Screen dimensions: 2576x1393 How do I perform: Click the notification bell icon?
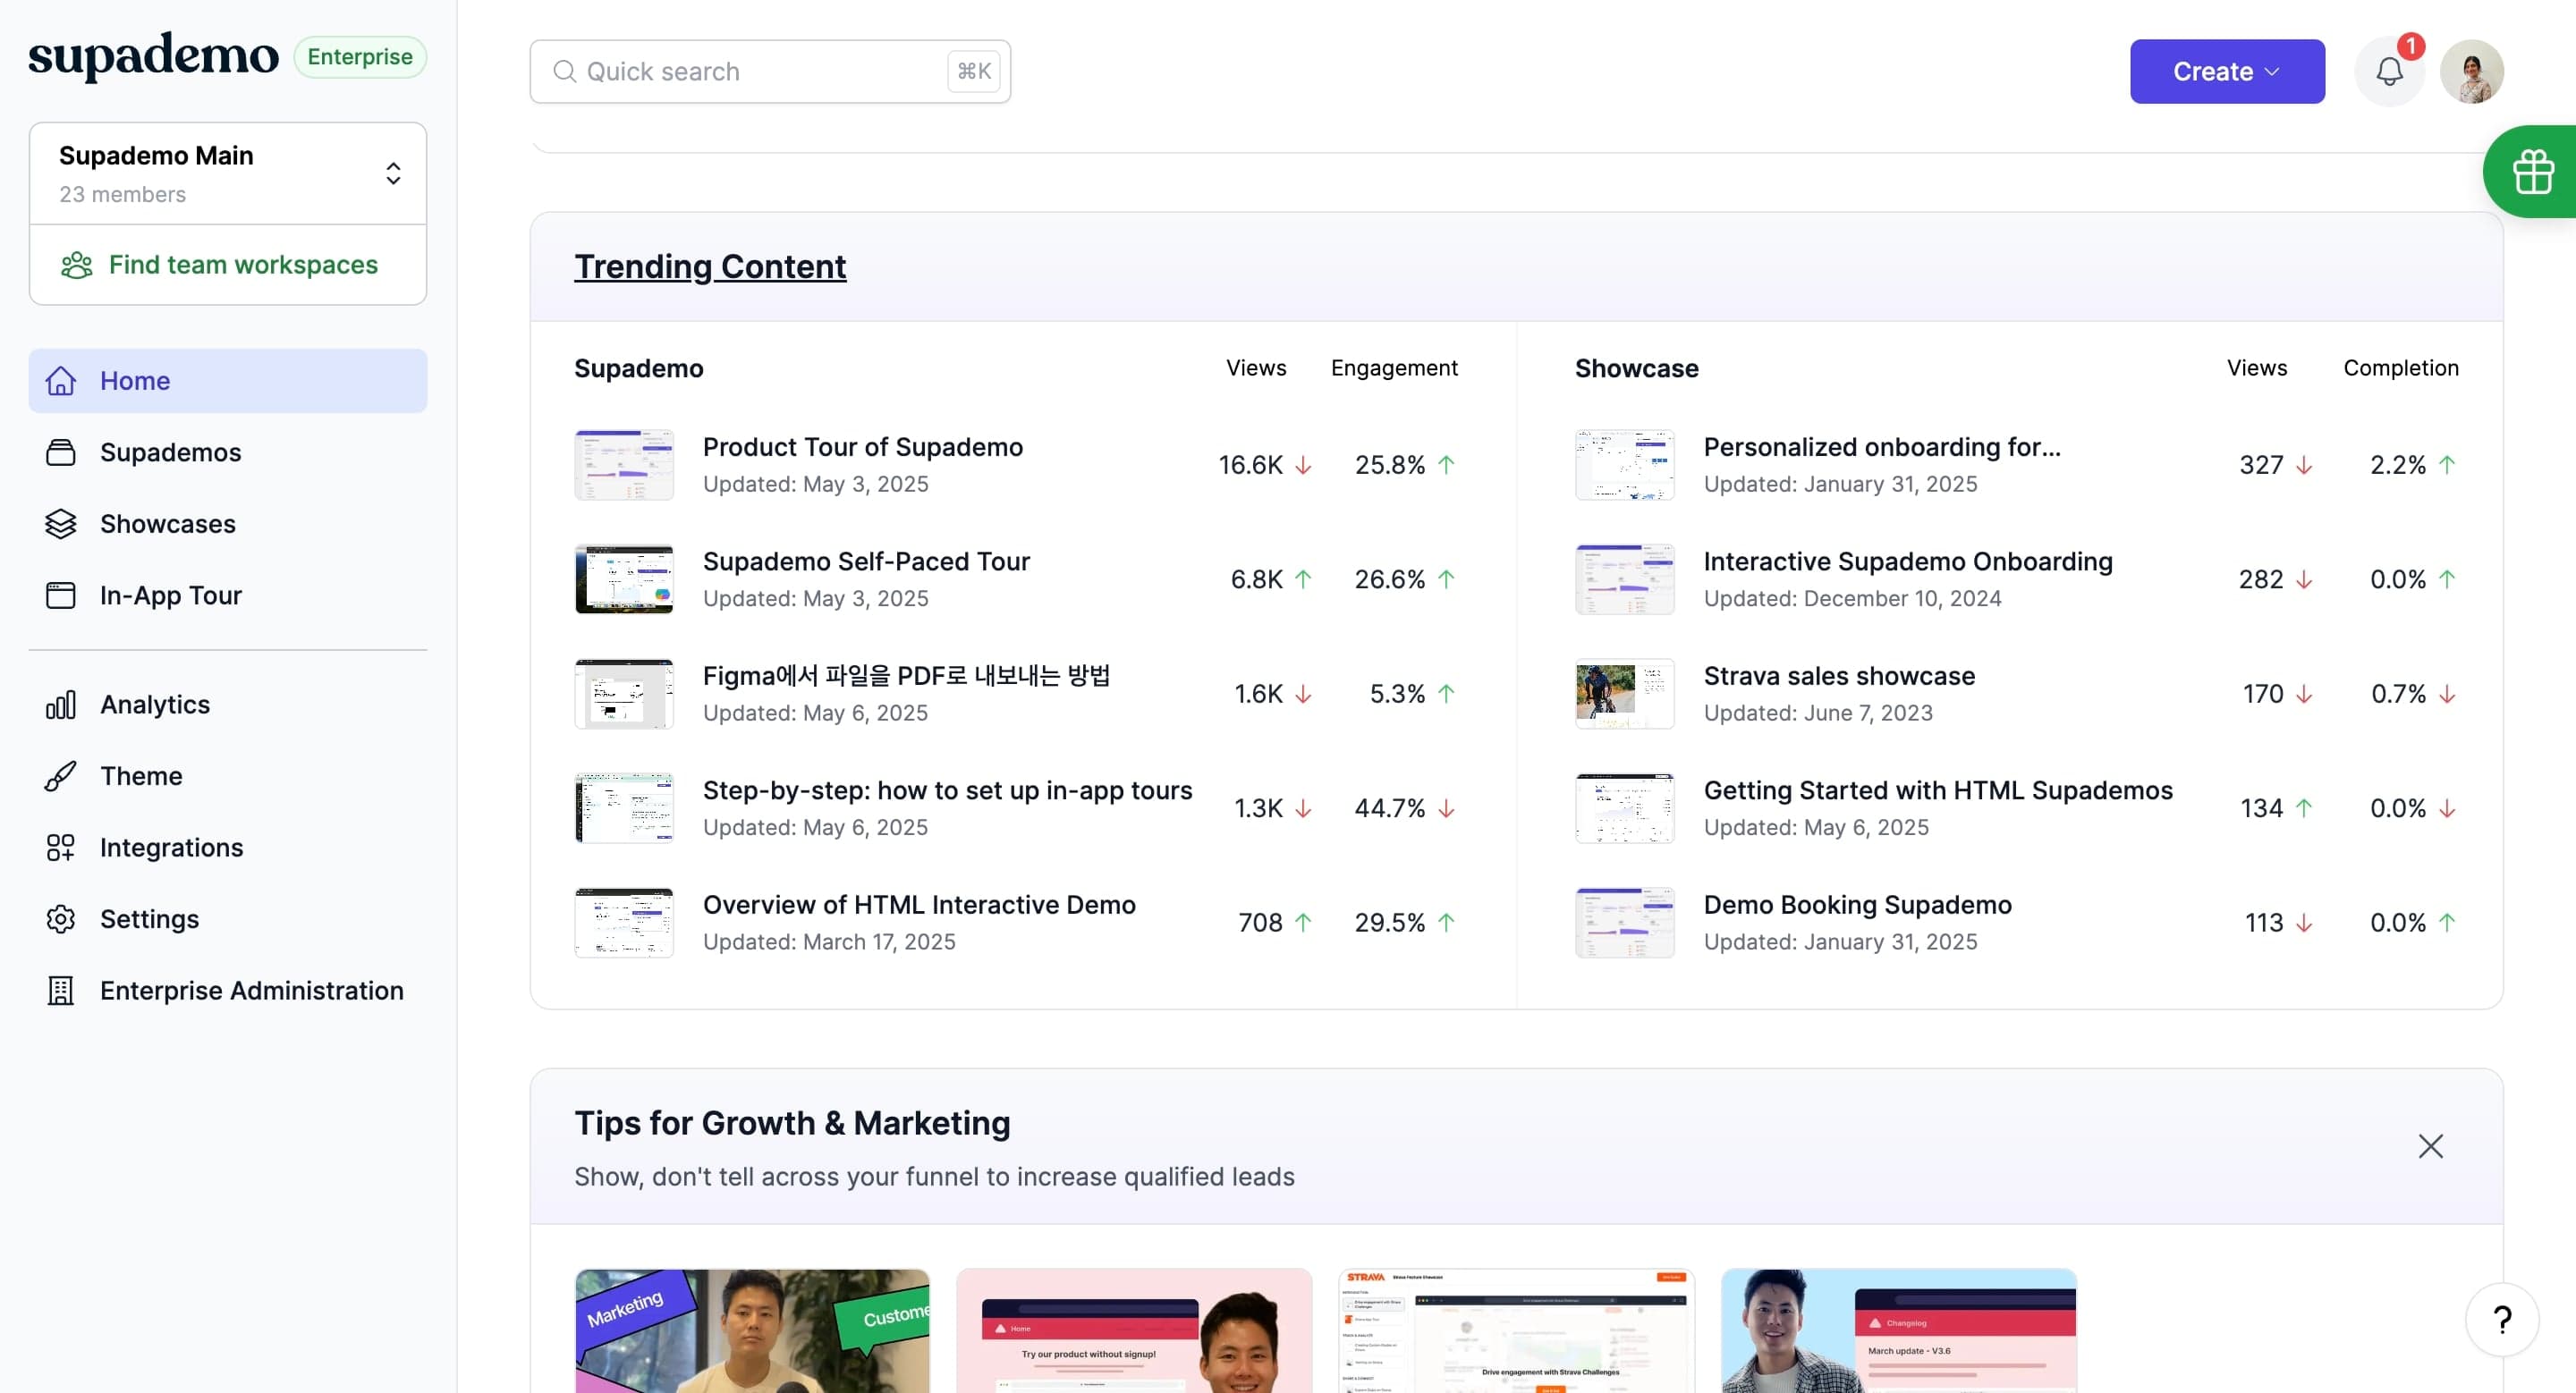2389,71
